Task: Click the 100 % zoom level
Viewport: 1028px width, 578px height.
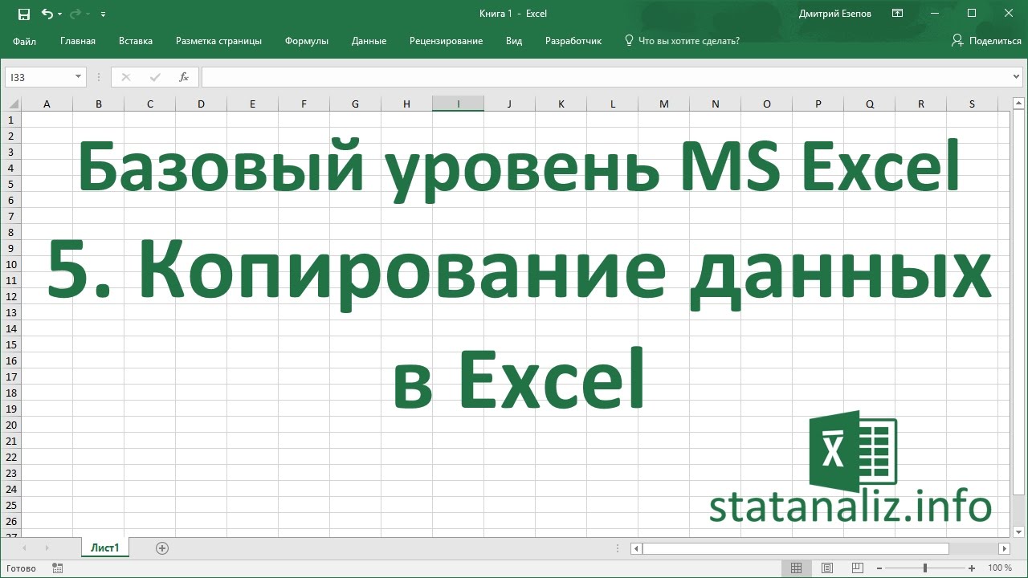Action: (1000, 568)
